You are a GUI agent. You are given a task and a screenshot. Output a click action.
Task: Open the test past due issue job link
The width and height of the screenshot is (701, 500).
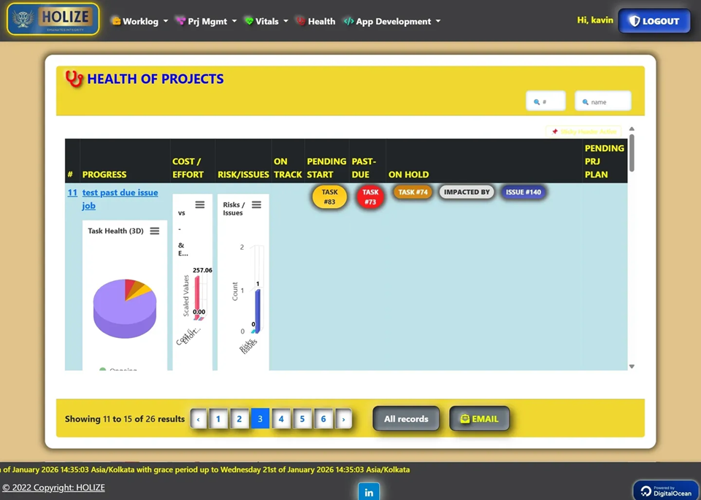(120, 199)
